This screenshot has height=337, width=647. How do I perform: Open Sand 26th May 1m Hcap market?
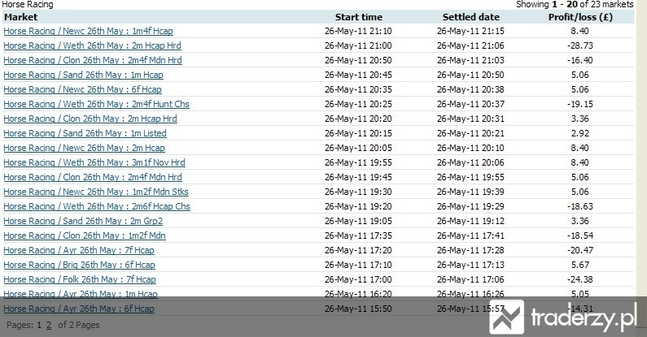click(x=83, y=75)
